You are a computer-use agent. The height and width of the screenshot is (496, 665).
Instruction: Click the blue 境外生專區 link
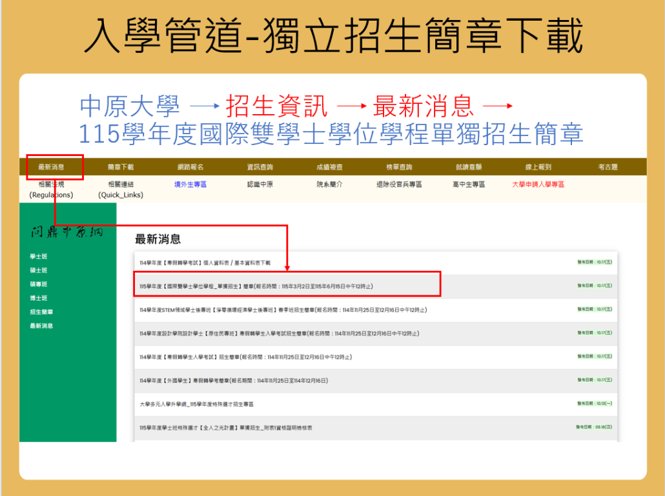click(190, 184)
